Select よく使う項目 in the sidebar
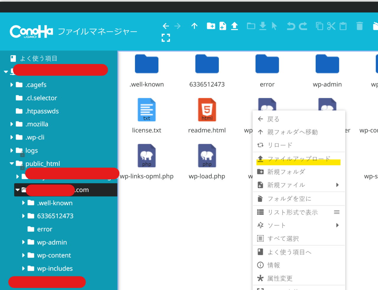The width and height of the screenshot is (378, 290). coord(38,58)
